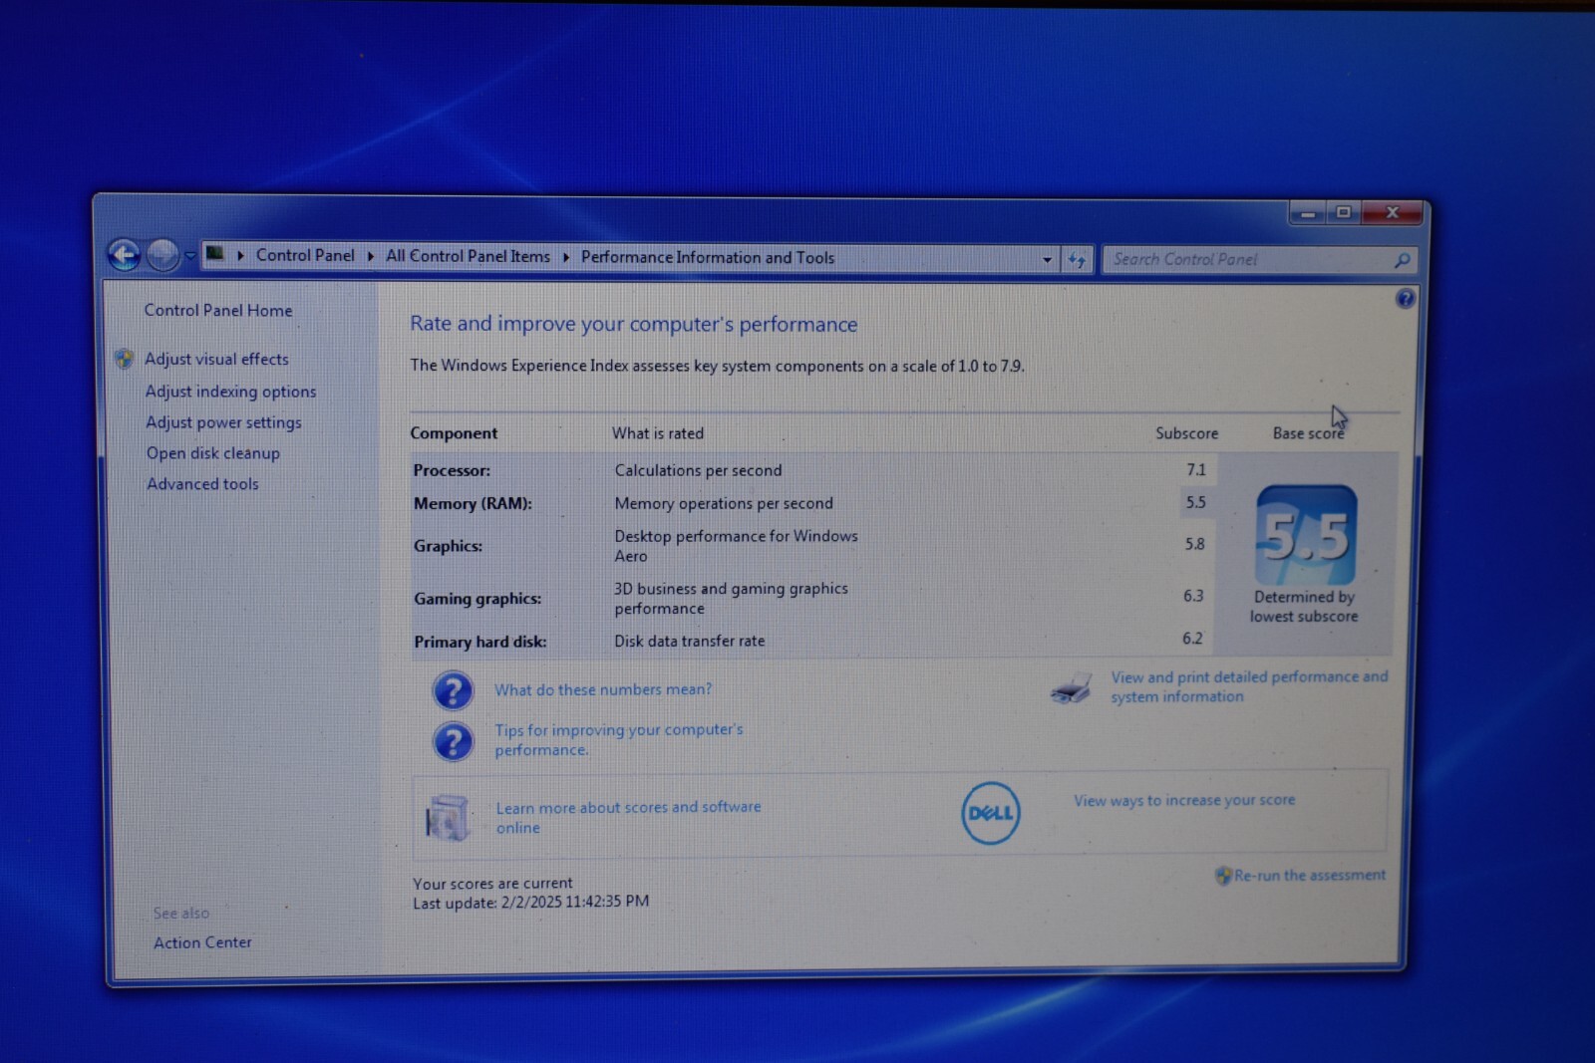Open the Open disk cleanup link
Viewport: 1595px width, 1063px height.
tap(212, 453)
